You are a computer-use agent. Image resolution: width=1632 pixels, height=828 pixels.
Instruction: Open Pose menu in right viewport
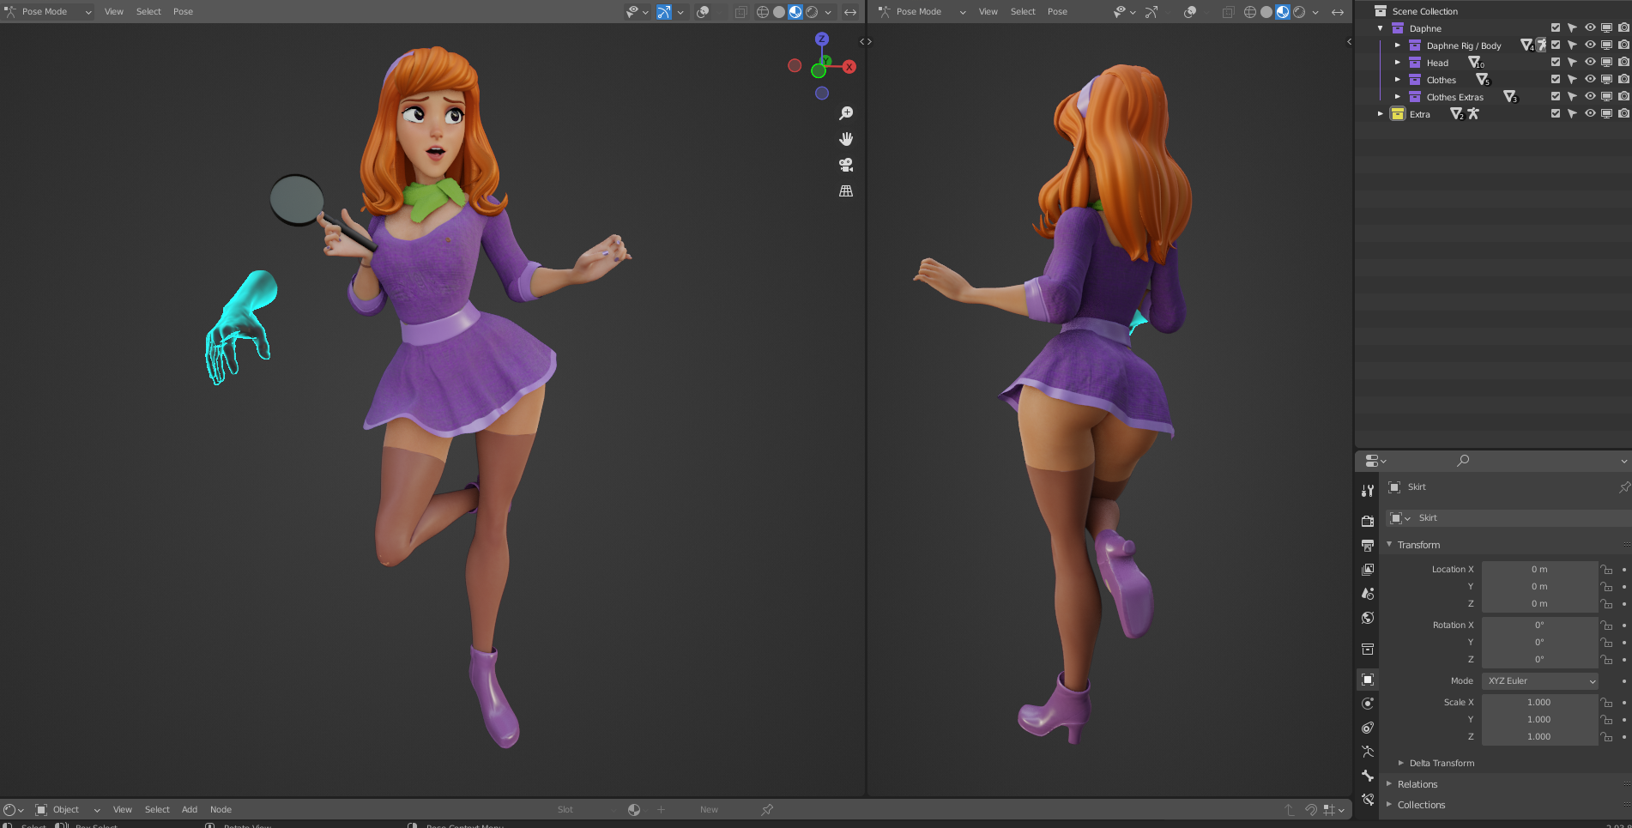(1057, 12)
